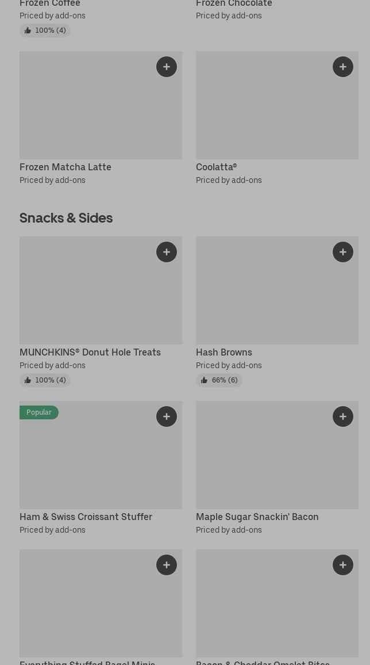
Task: Click the Hash Browns 66% rating badge
Action: click(x=219, y=380)
